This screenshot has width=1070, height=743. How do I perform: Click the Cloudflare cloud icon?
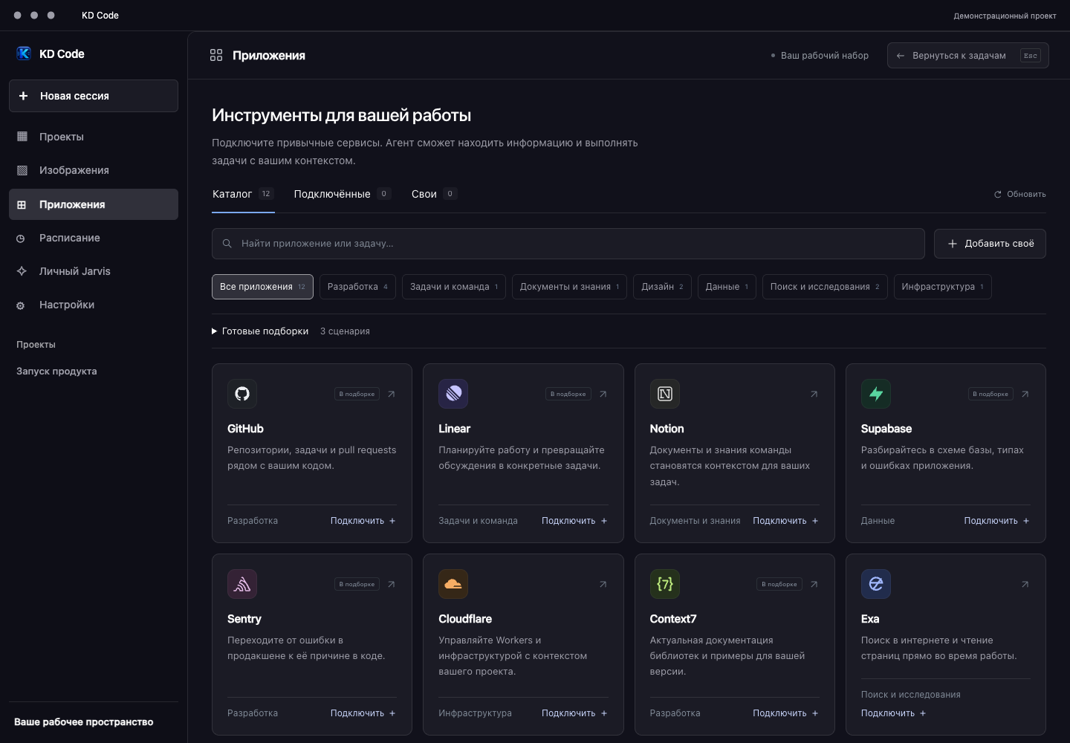tap(453, 584)
